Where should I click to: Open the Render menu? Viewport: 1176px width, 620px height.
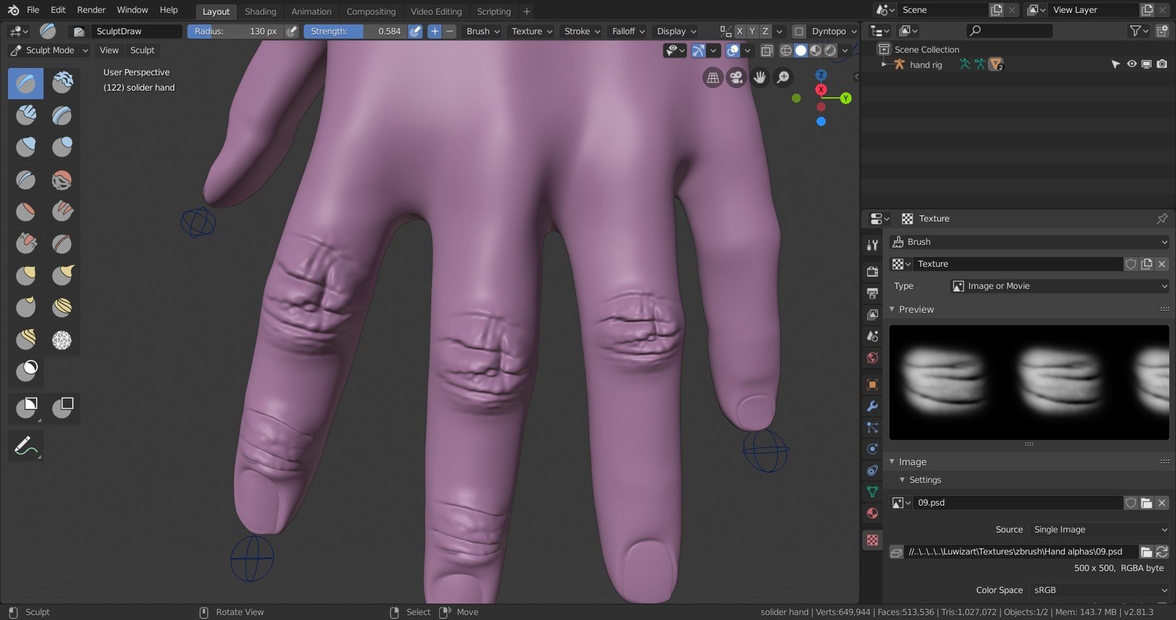(91, 10)
